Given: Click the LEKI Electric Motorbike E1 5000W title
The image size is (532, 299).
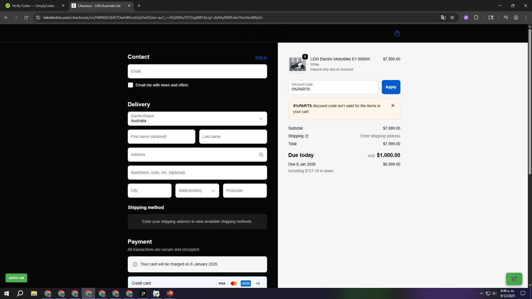Looking at the screenshot, I should point(340,59).
